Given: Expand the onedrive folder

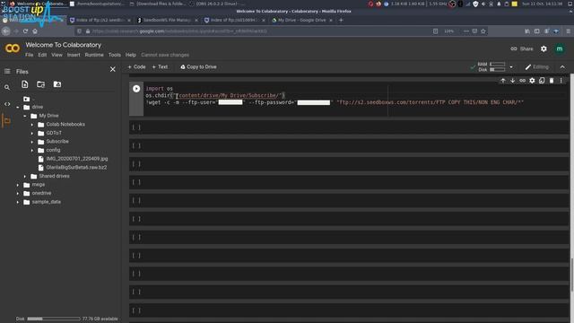Looking at the screenshot, I should (x=18, y=194).
